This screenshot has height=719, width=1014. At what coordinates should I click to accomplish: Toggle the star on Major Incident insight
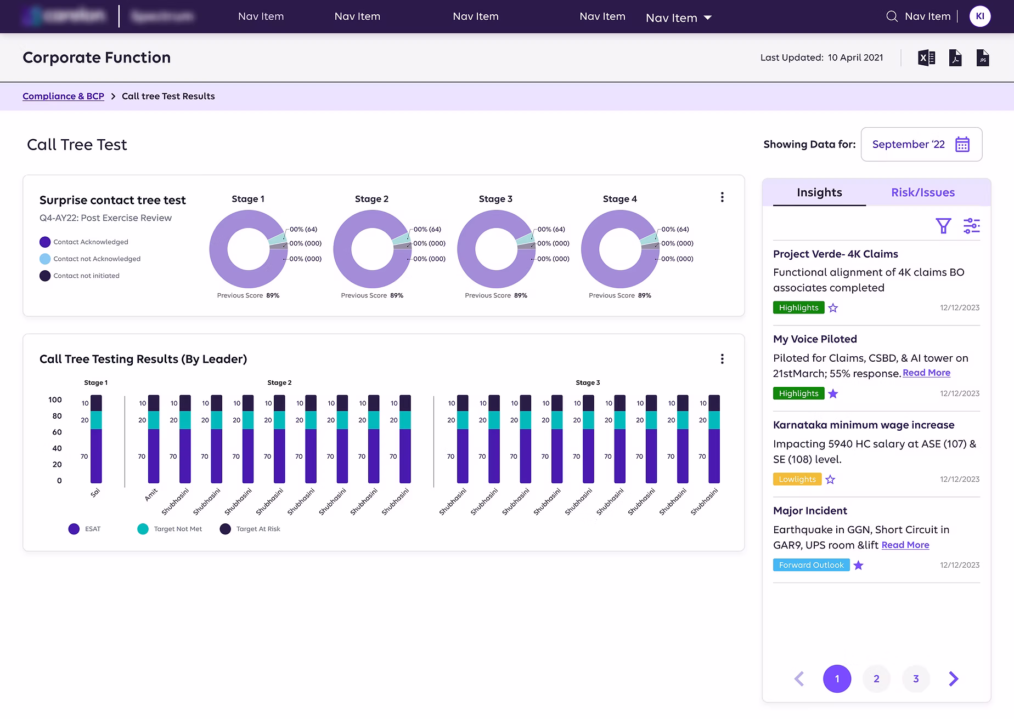point(859,565)
